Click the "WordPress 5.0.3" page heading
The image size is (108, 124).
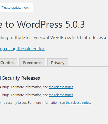pyautogui.click(x=42, y=24)
